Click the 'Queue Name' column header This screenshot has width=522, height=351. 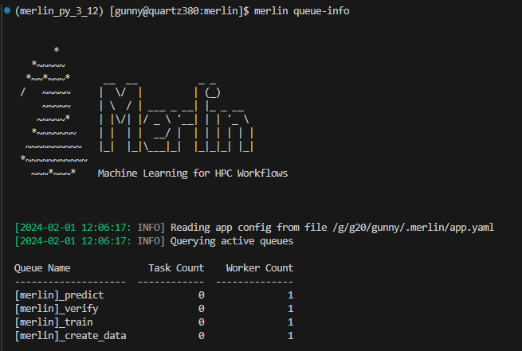42,268
